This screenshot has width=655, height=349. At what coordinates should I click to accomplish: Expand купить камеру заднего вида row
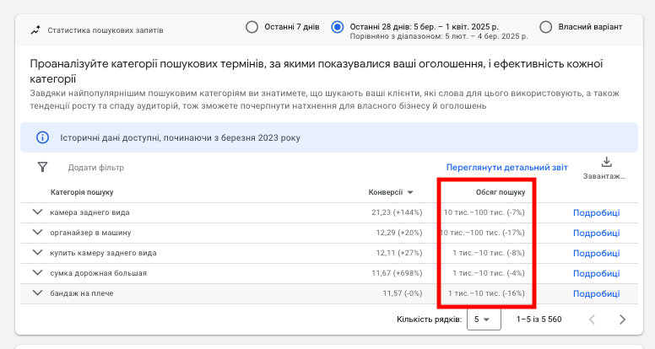38,252
